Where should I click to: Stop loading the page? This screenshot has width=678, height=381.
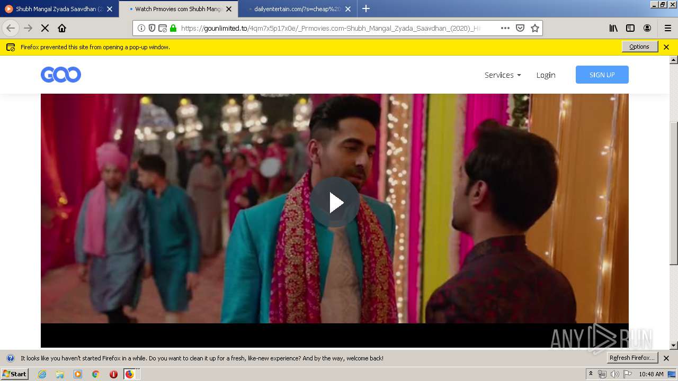tap(45, 28)
